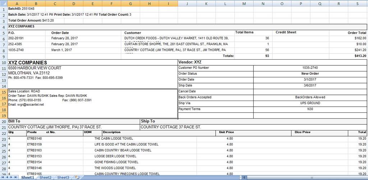Click the Order Date column heading in row 5
The height and width of the screenshot is (180, 368).
tap(60, 33)
